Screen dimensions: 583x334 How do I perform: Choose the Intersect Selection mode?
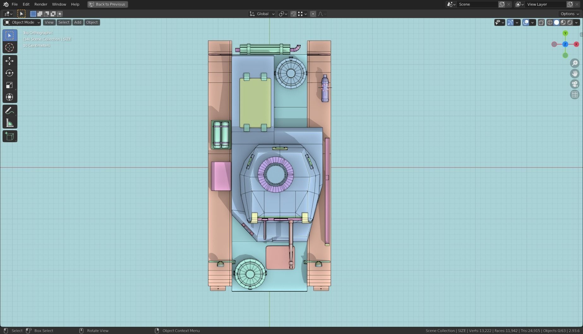click(x=60, y=14)
